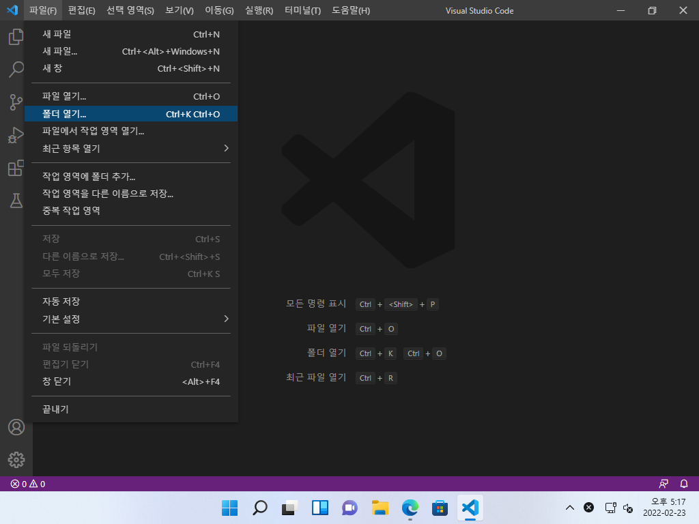Expand the 최근 항목 열기 submenu
Viewport: 699px width, 524px height.
(x=131, y=148)
